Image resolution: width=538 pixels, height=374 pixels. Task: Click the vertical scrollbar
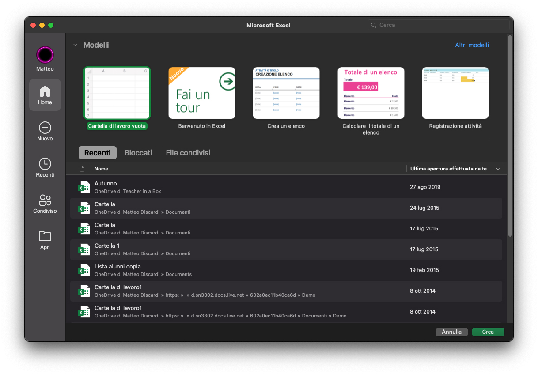coord(510,135)
